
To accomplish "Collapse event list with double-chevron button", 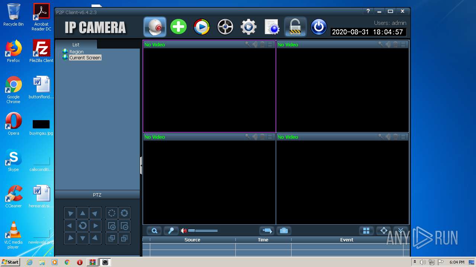I will pyautogui.click(x=401, y=231).
